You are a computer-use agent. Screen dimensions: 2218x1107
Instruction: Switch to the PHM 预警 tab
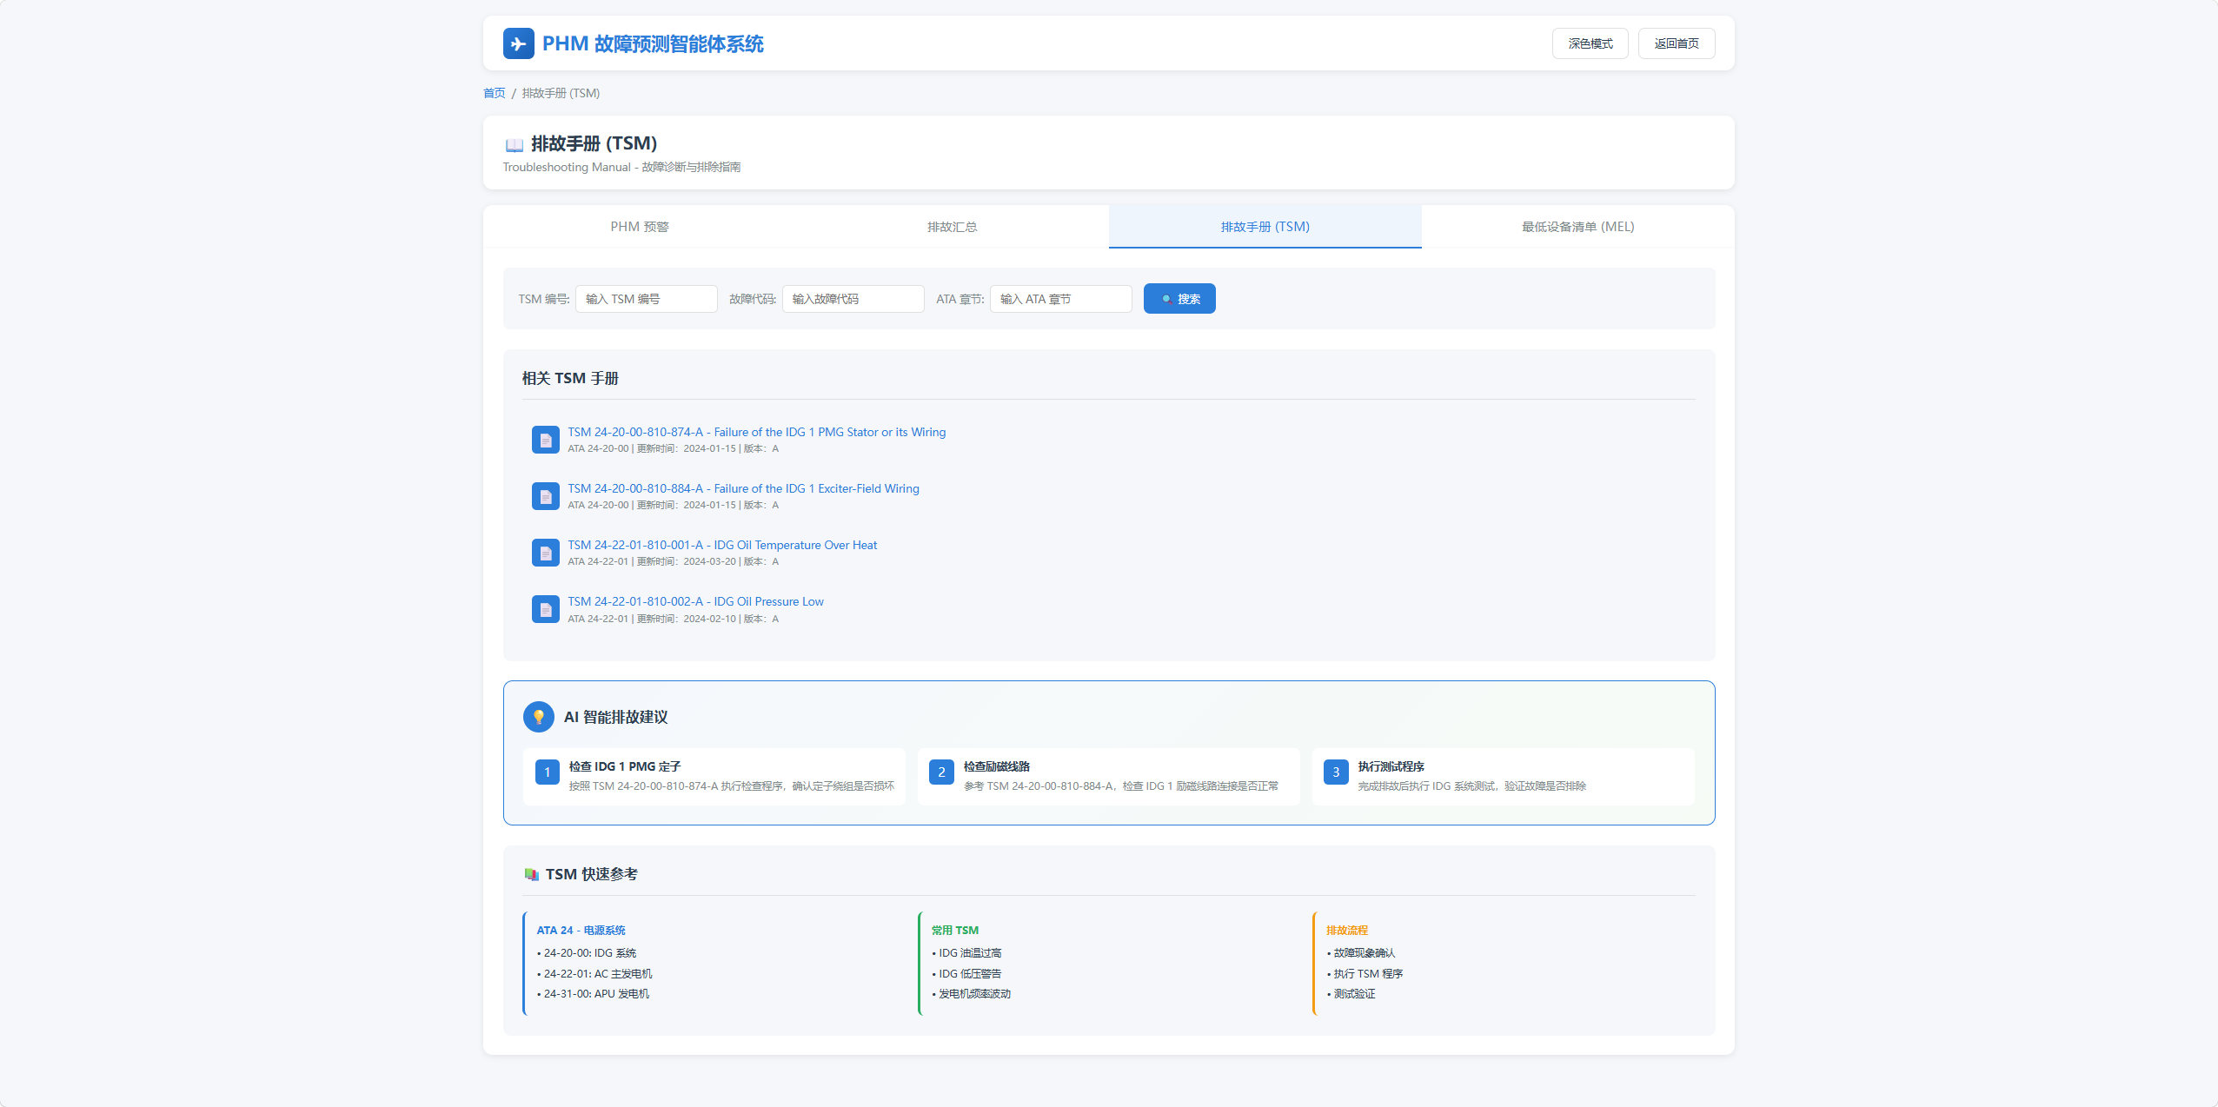pos(640,227)
